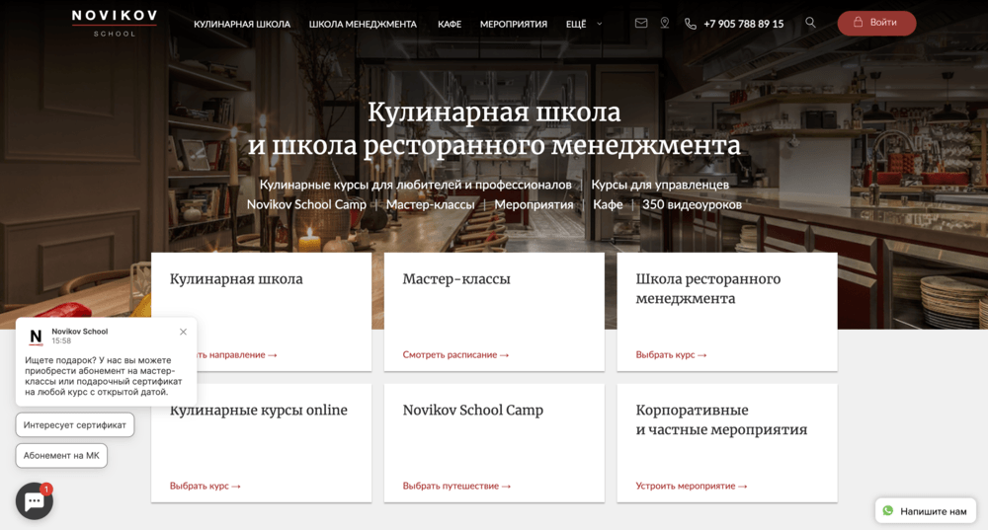Viewport: 988px width, 530px height.
Task: Click the Кафе text in hero banner
Action: point(608,204)
